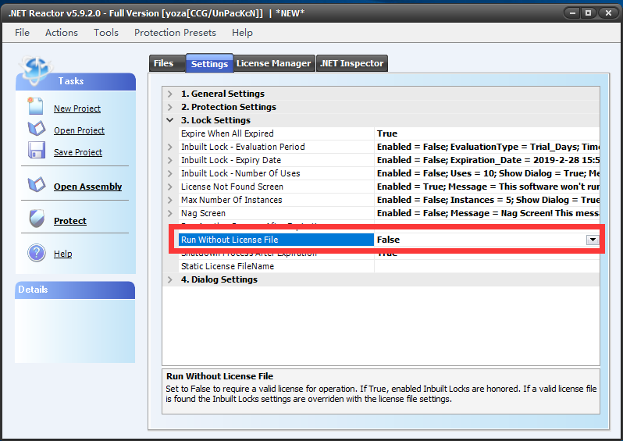
Task: Click the Evaluation Period value text
Action: 488,147
